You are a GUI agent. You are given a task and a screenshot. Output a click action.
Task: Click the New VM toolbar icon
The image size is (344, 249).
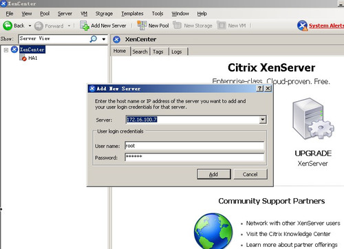click(x=222, y=25)
